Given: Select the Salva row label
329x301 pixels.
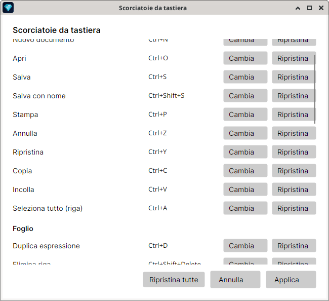Looking at the screenshot, I should tap(22, 77).
